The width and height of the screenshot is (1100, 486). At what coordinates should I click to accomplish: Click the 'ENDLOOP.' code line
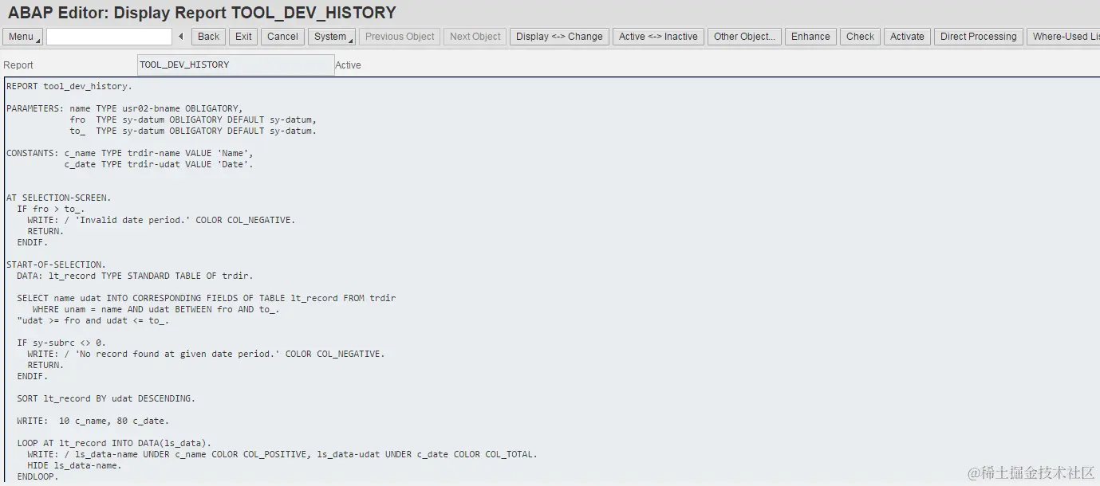point(37,476)
